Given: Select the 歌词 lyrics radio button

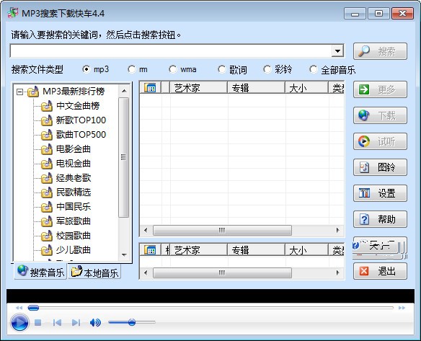Looking at the screenshot, I should (221, 69).
